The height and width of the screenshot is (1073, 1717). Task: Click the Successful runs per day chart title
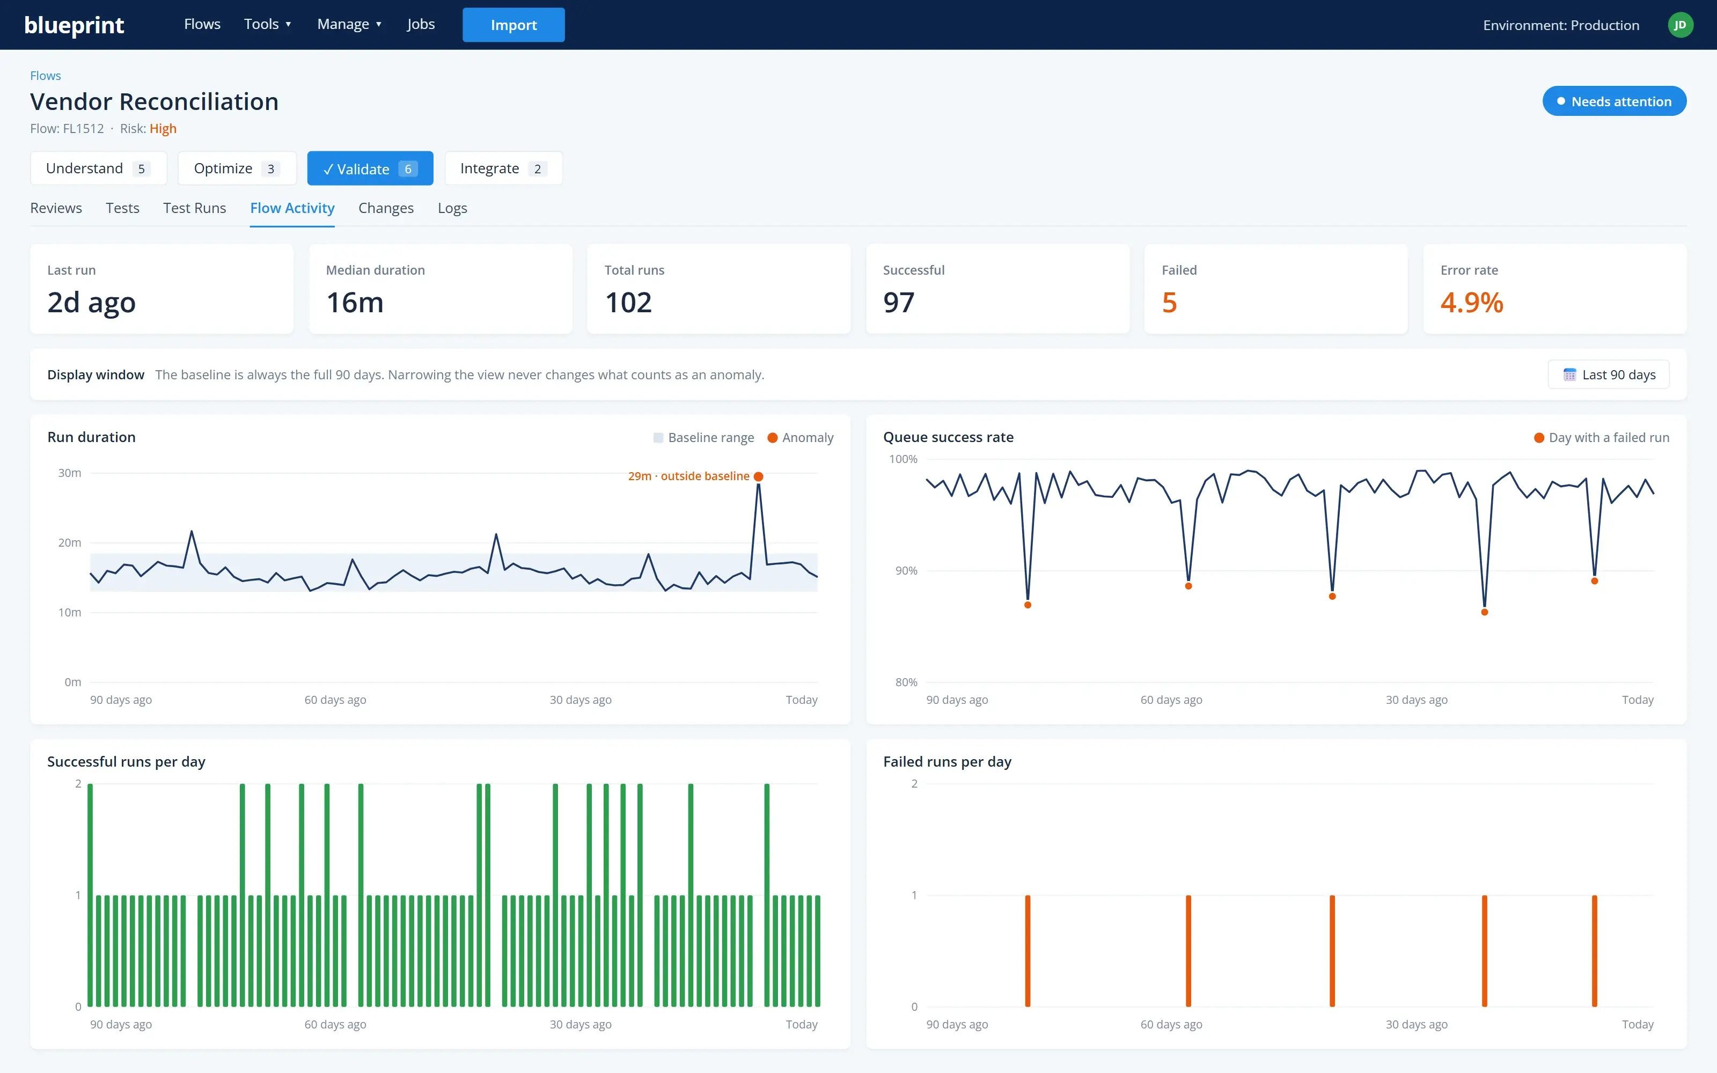(x=126, y=761)
